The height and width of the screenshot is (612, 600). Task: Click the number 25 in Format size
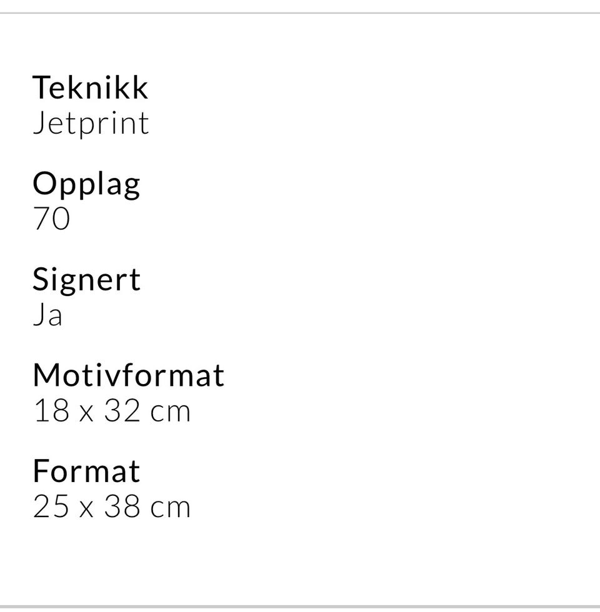51,506
